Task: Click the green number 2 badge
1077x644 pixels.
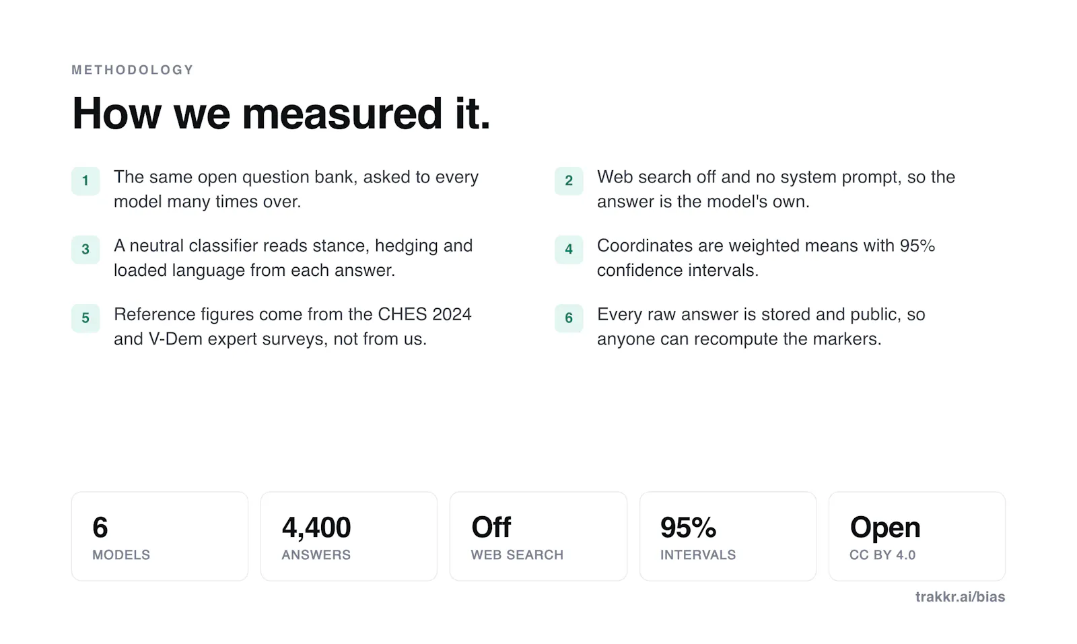Action: (569, 180)
